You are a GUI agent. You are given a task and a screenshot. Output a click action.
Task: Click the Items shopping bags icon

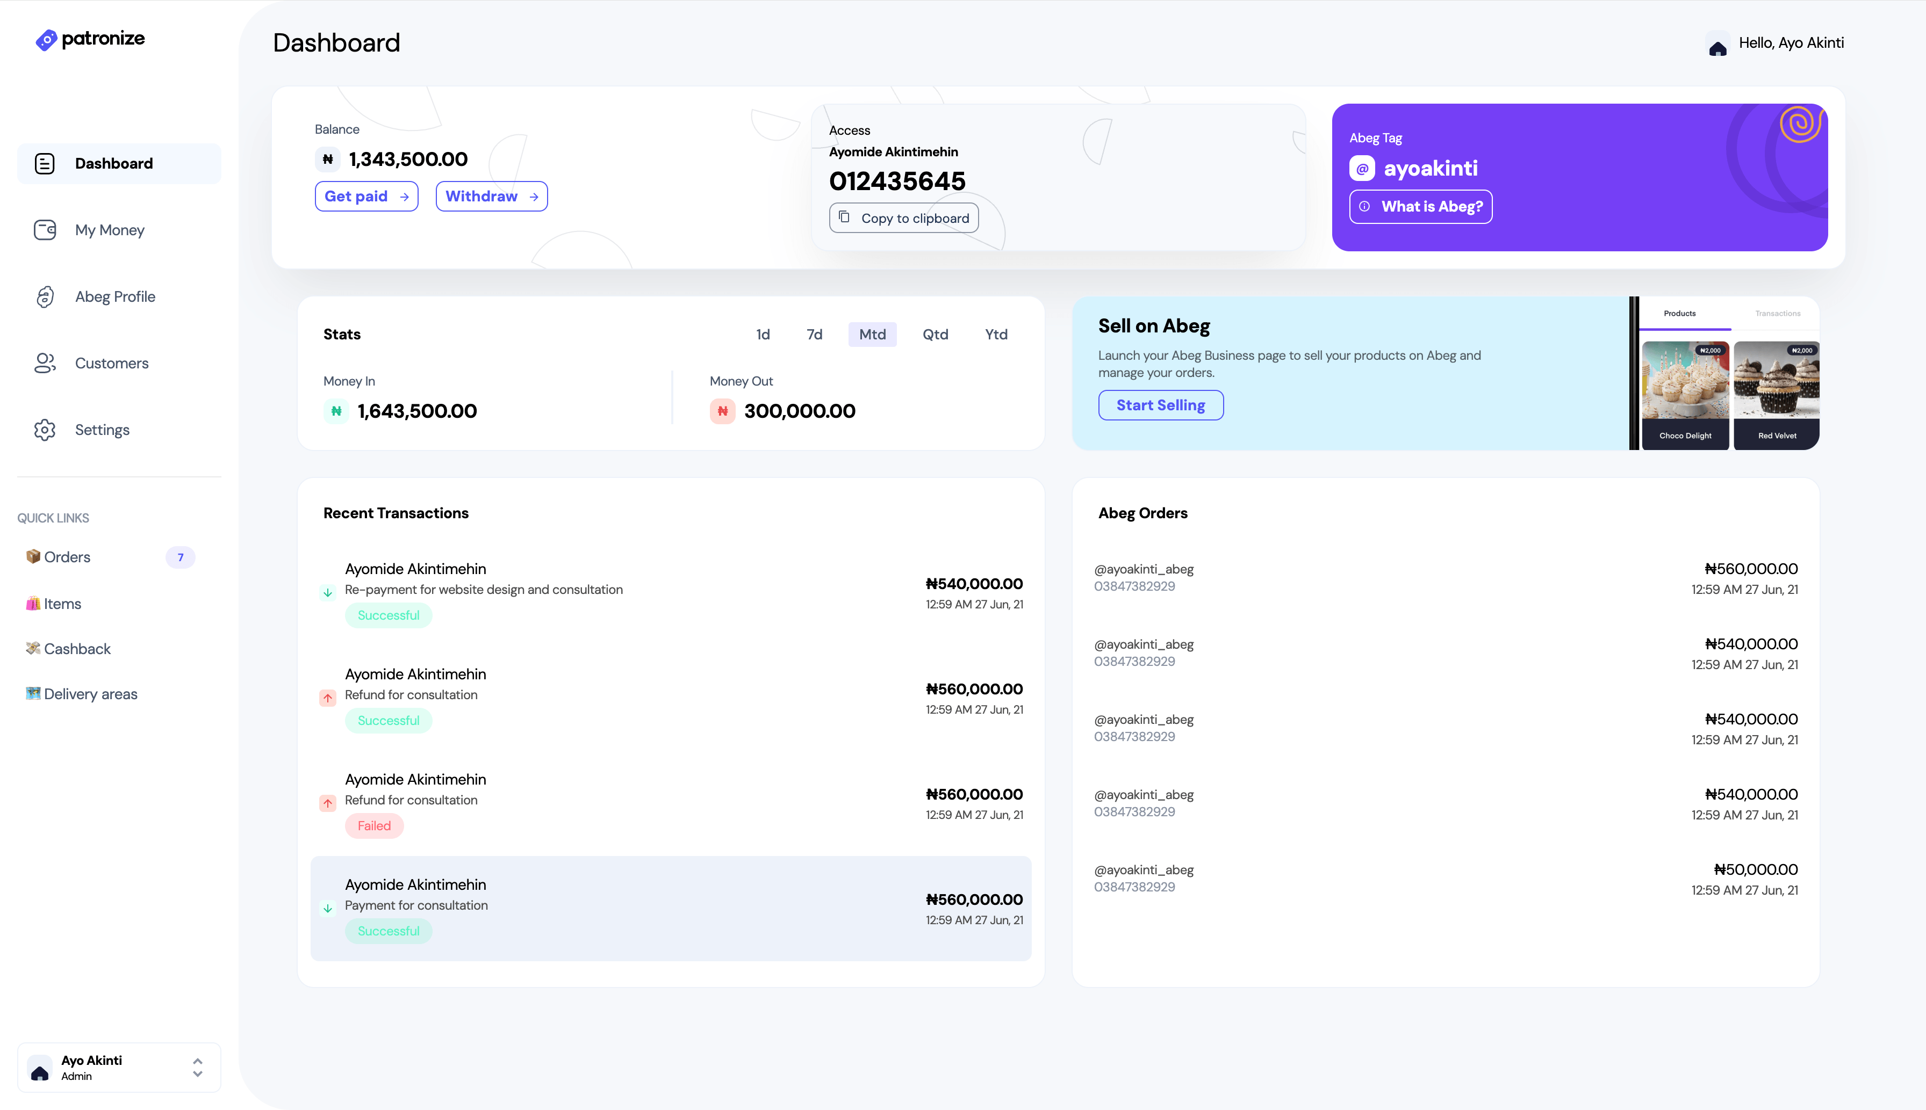(x=33, y=603)
